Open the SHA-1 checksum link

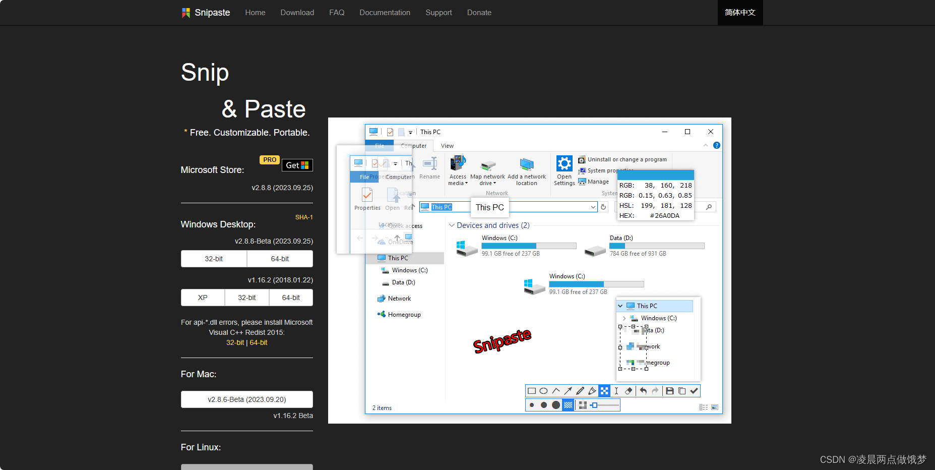click(304, 217)
